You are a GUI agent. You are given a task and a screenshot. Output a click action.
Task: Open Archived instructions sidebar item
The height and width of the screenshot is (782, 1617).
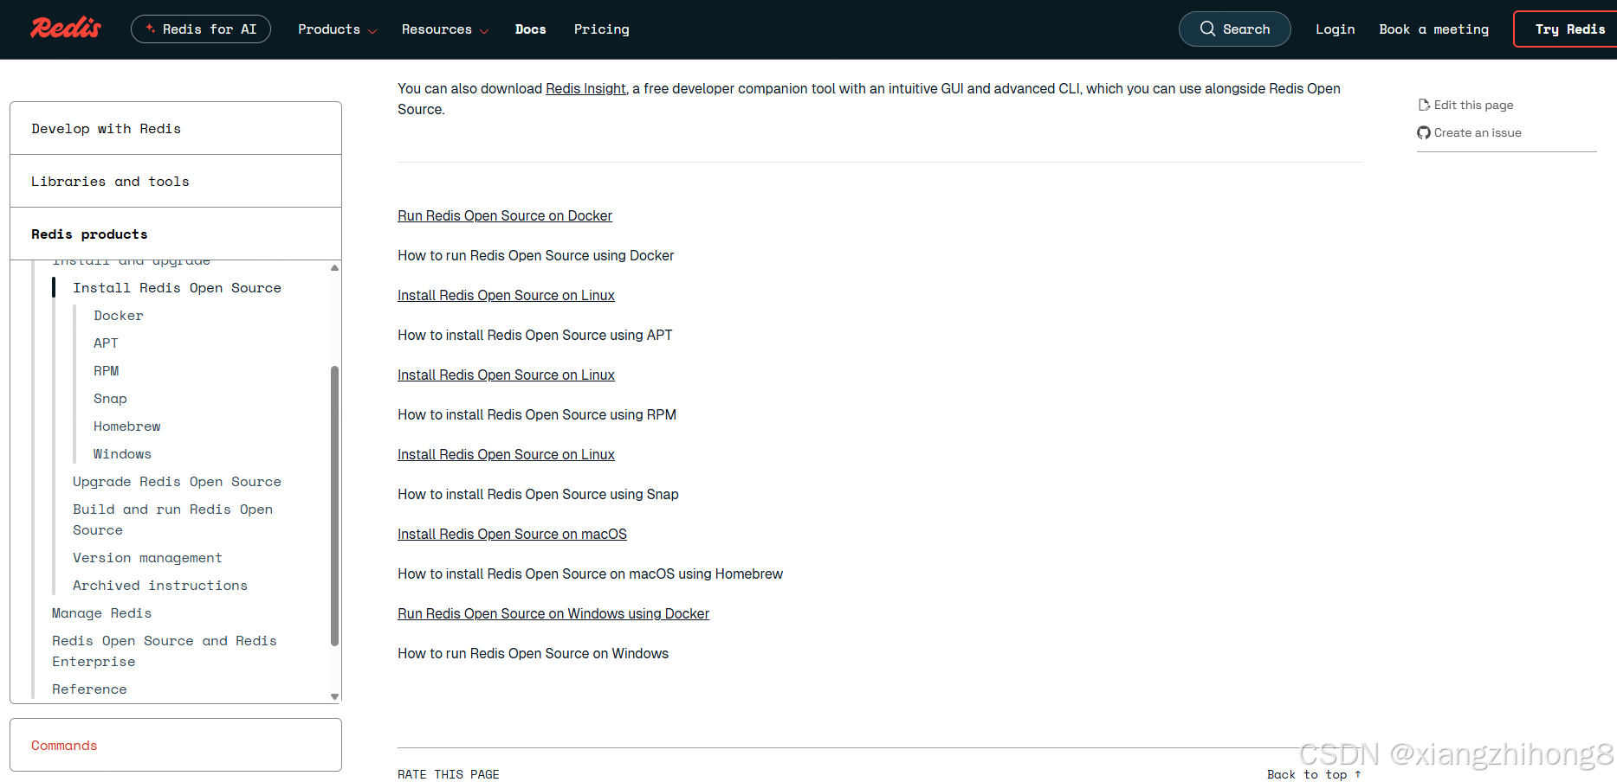click(160, 586)
